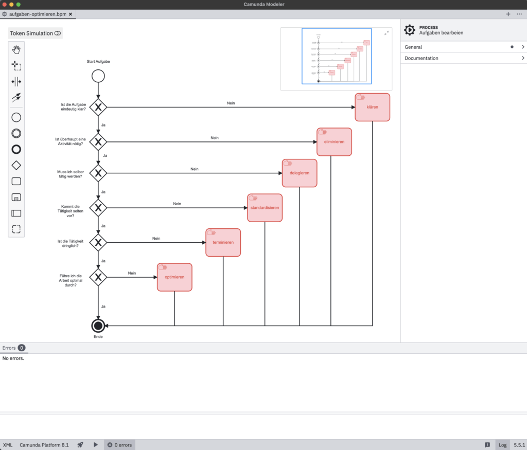Click the 0 errors status button
This screenshot has height=450, width=527.
119,444
